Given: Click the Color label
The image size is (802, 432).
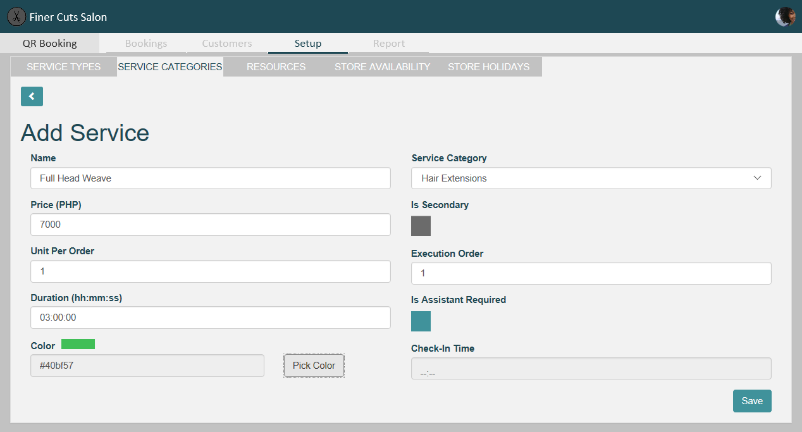Looking at the screenshot, I should coord(43,346).
